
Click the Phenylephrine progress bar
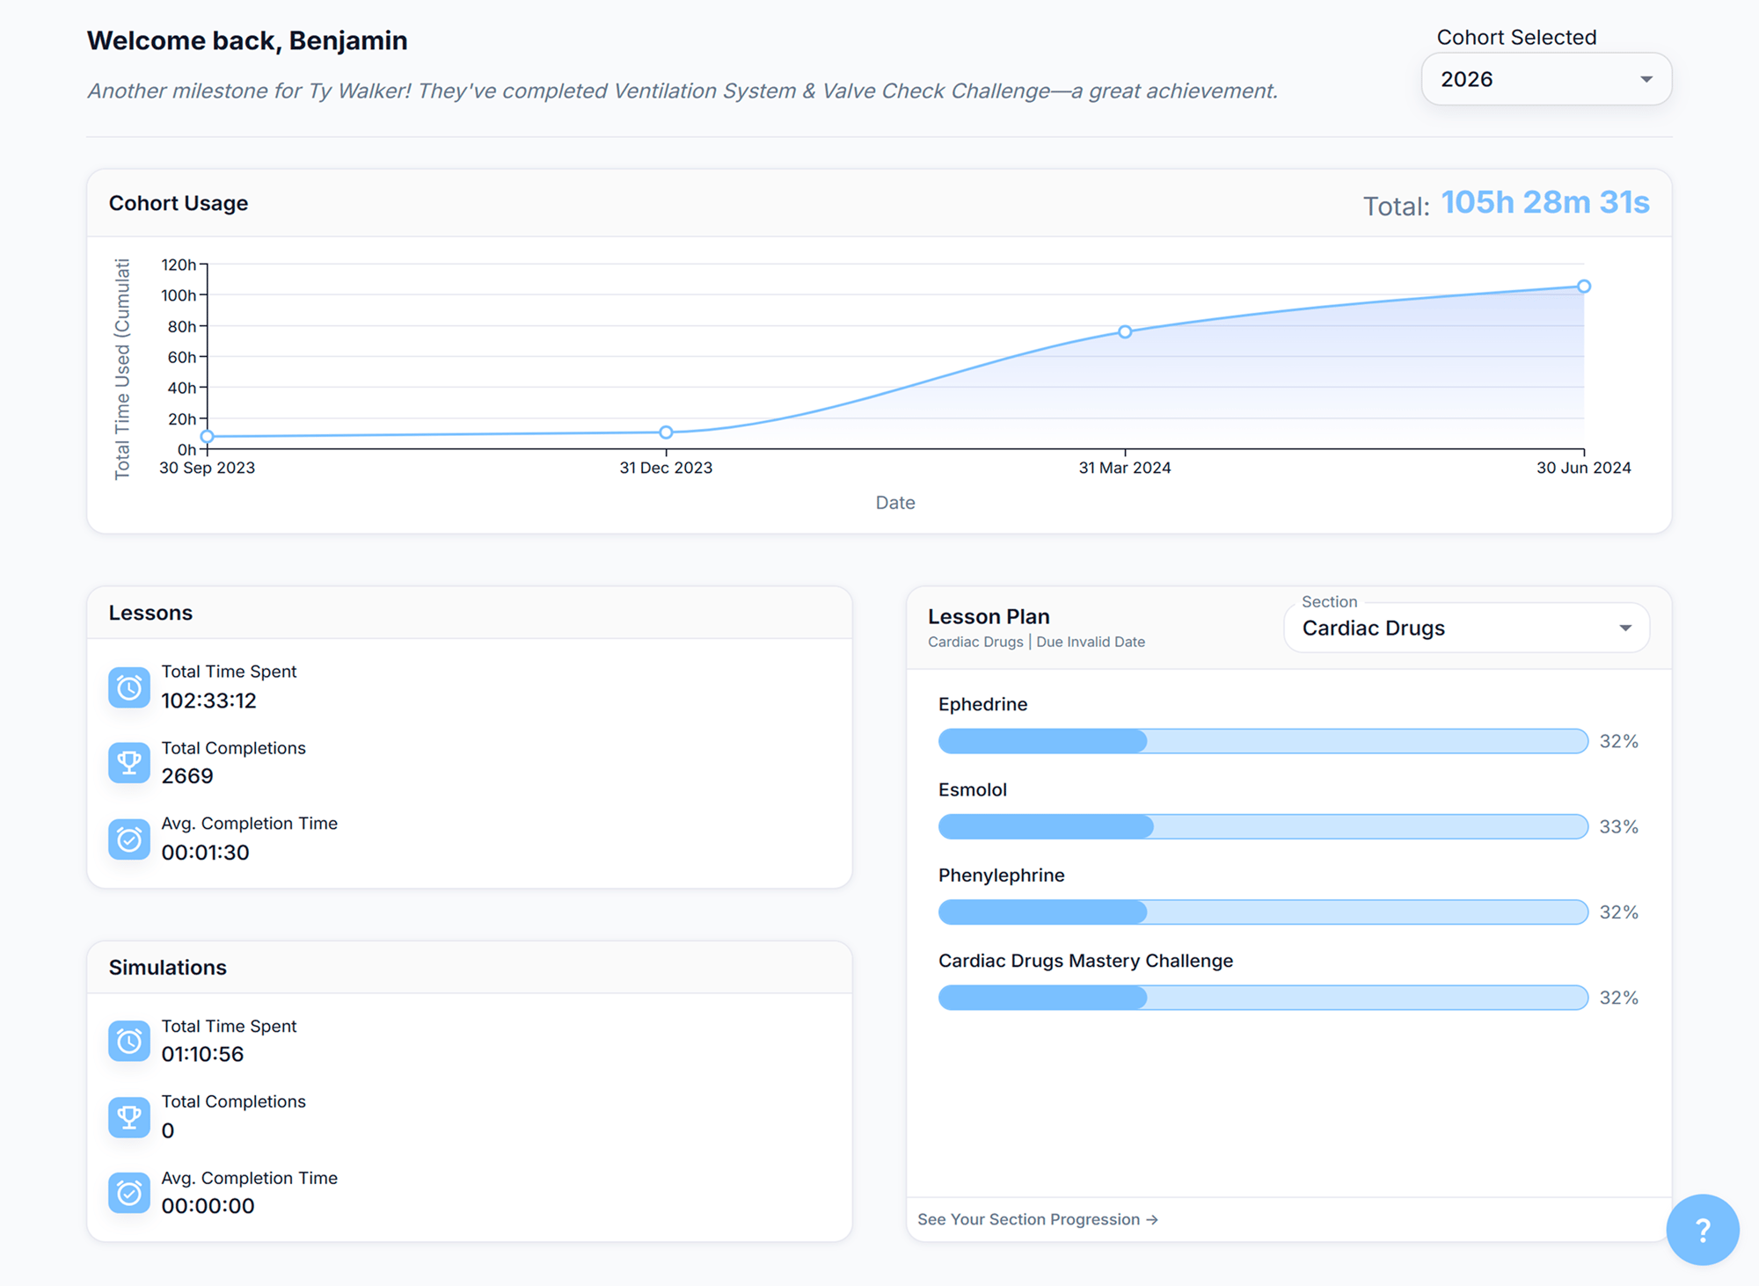coord(1263,912)
